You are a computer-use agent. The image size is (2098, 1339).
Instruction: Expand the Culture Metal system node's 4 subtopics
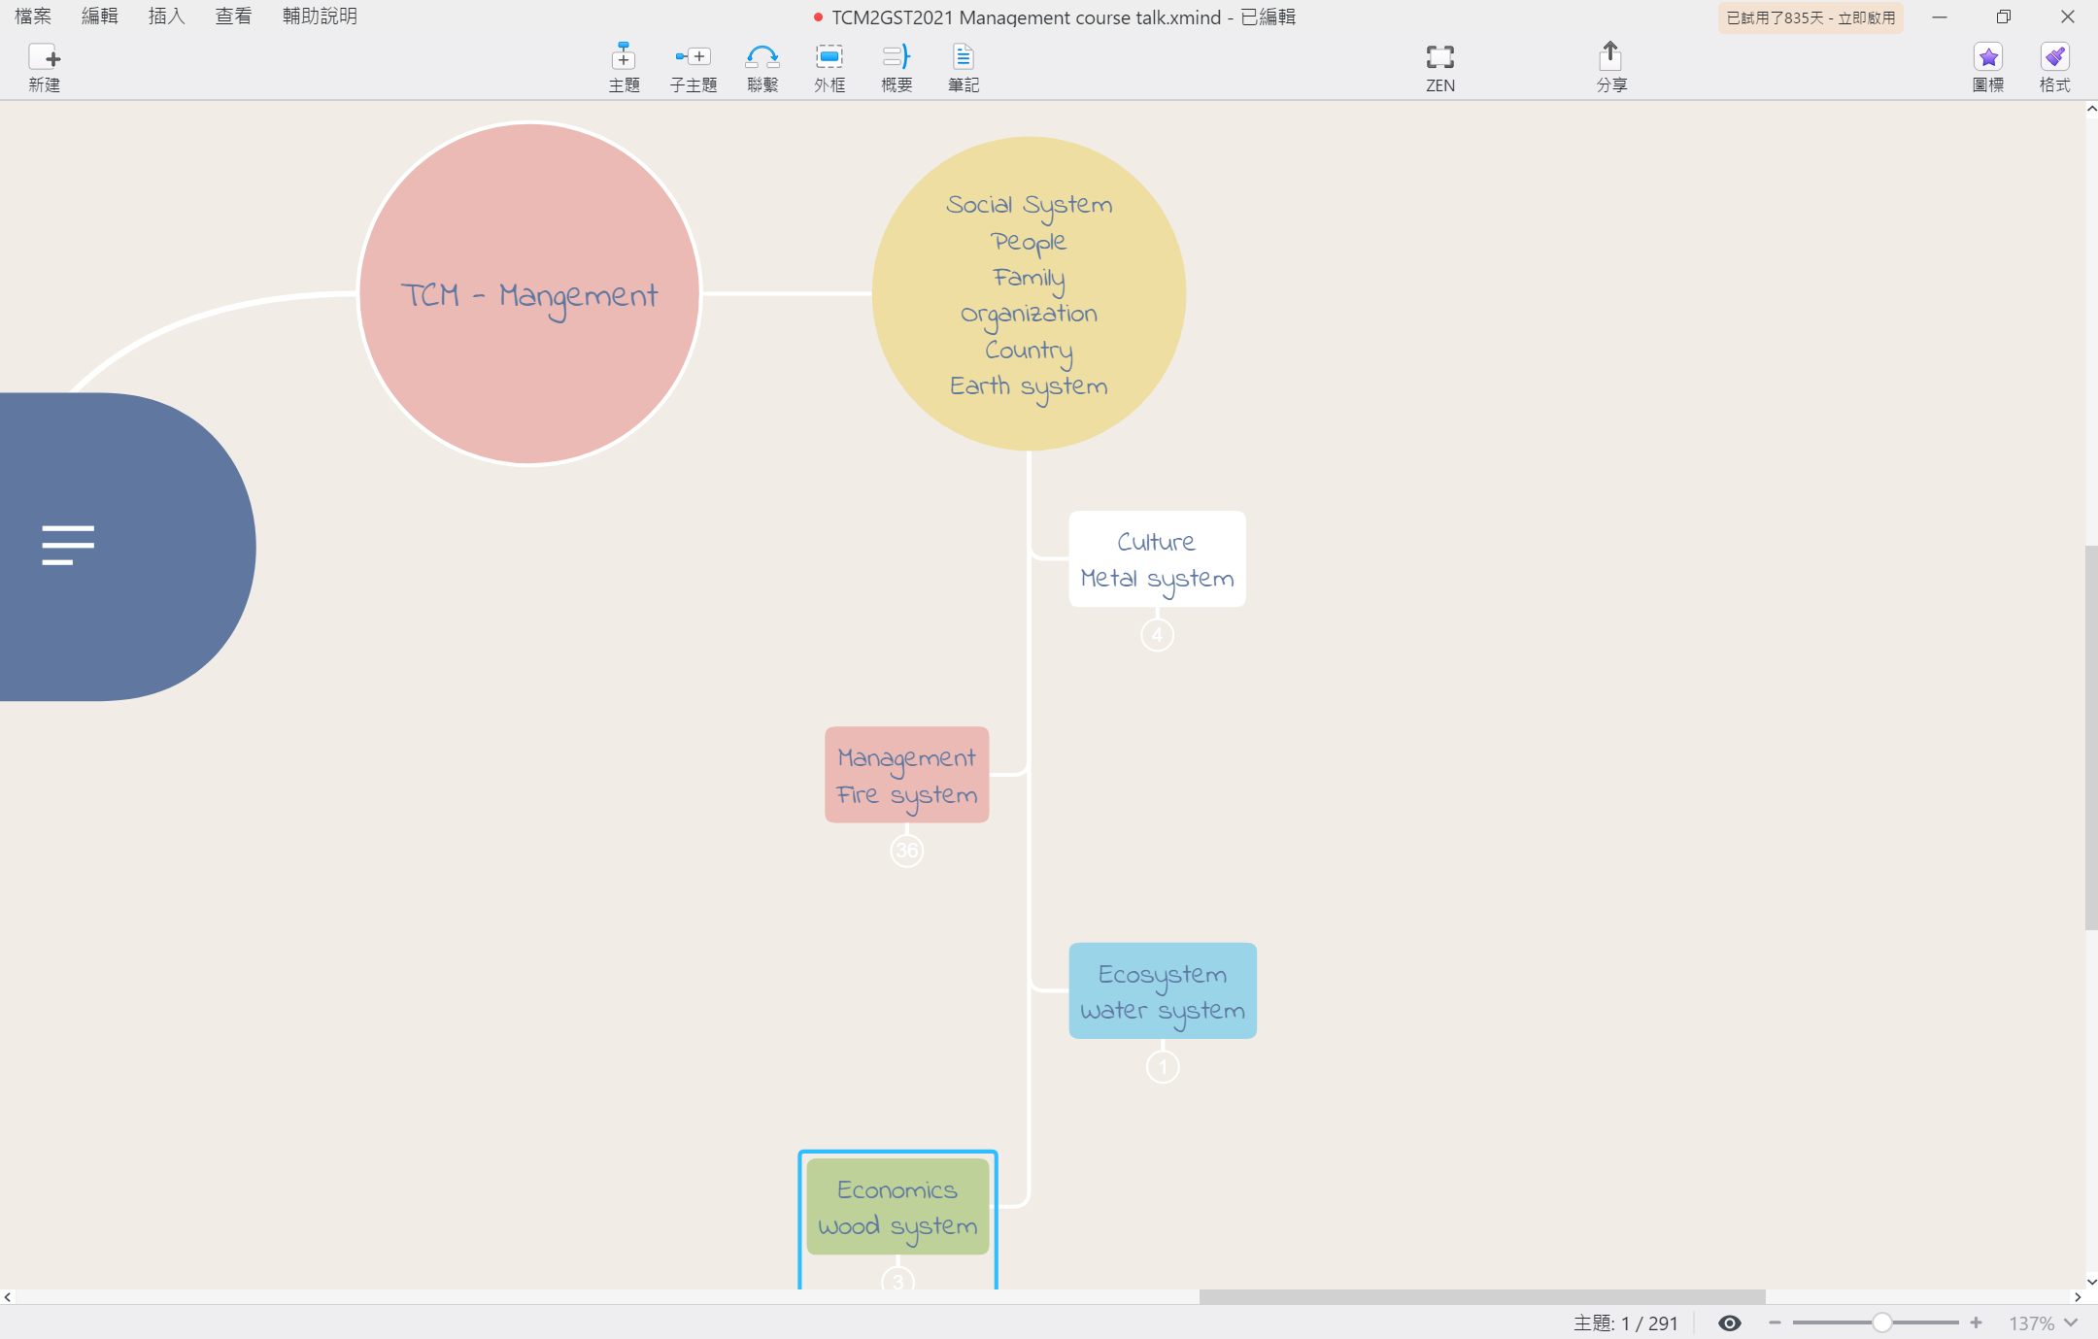tap(1157, 635)
